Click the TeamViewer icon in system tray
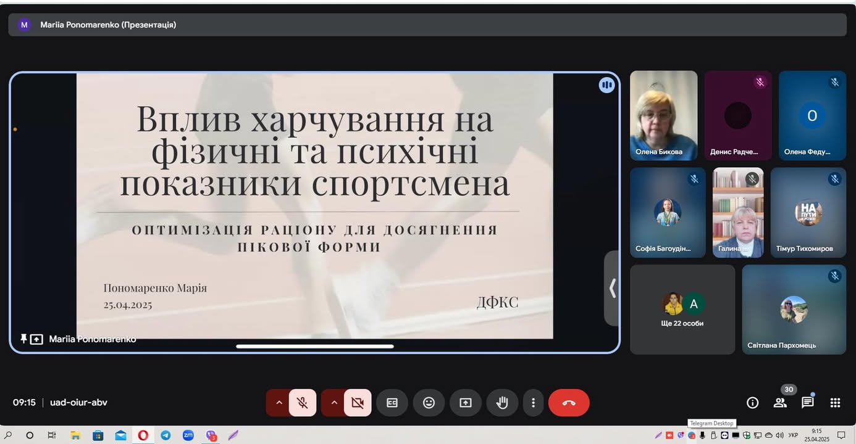This screenshot has height=444, width=856. (x=724, y=435)
